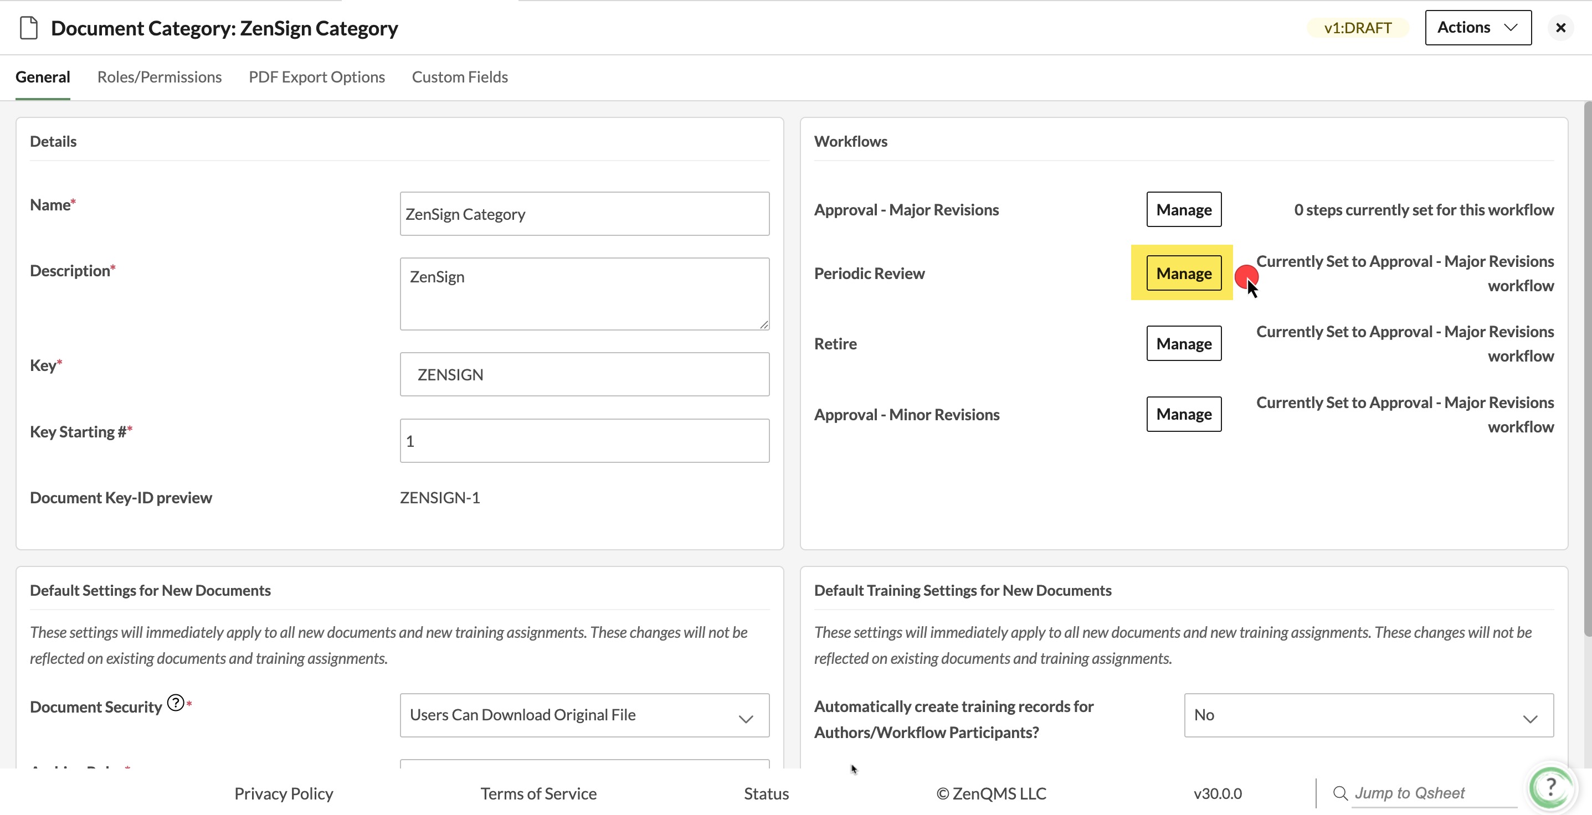Click the Jump to Qsheet search field

point(1434,793)
